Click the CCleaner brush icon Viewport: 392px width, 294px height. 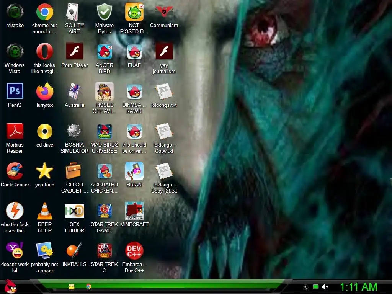click(x=15, y=171)
